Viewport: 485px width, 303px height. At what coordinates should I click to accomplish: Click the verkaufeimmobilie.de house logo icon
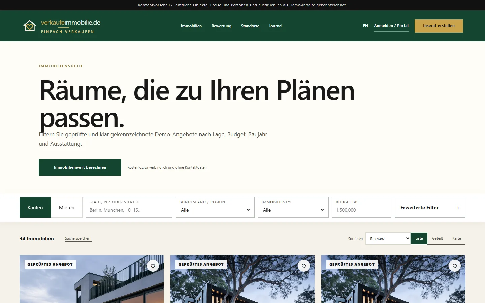click(x=30, y=26)
